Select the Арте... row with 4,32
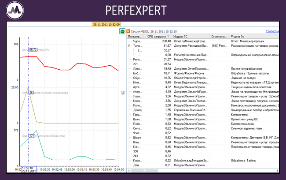This screenshot has height=180, width=286. (203, 87)
